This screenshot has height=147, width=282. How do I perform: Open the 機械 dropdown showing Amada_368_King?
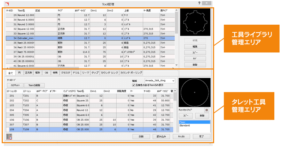point(160,81)
